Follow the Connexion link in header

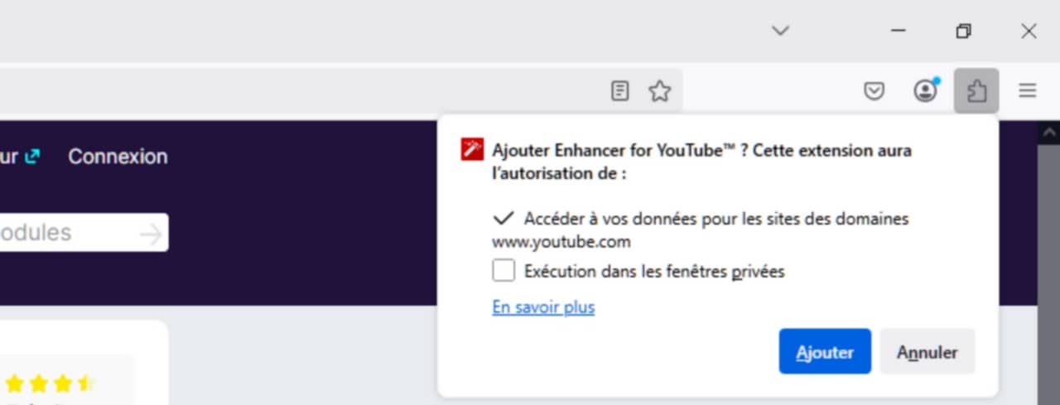(118, 157)
